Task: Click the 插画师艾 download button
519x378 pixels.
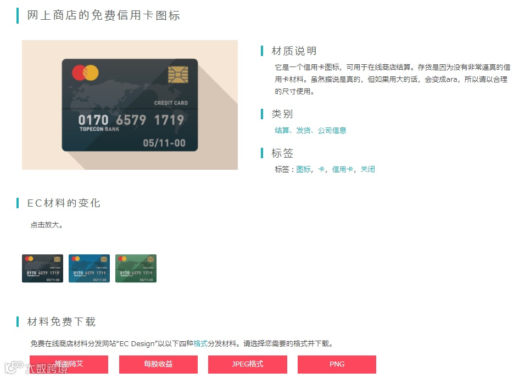Action: coord(69,364)
